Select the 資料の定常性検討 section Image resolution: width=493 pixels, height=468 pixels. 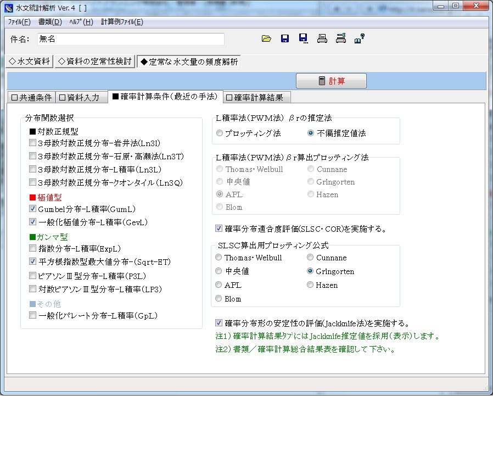94,62
